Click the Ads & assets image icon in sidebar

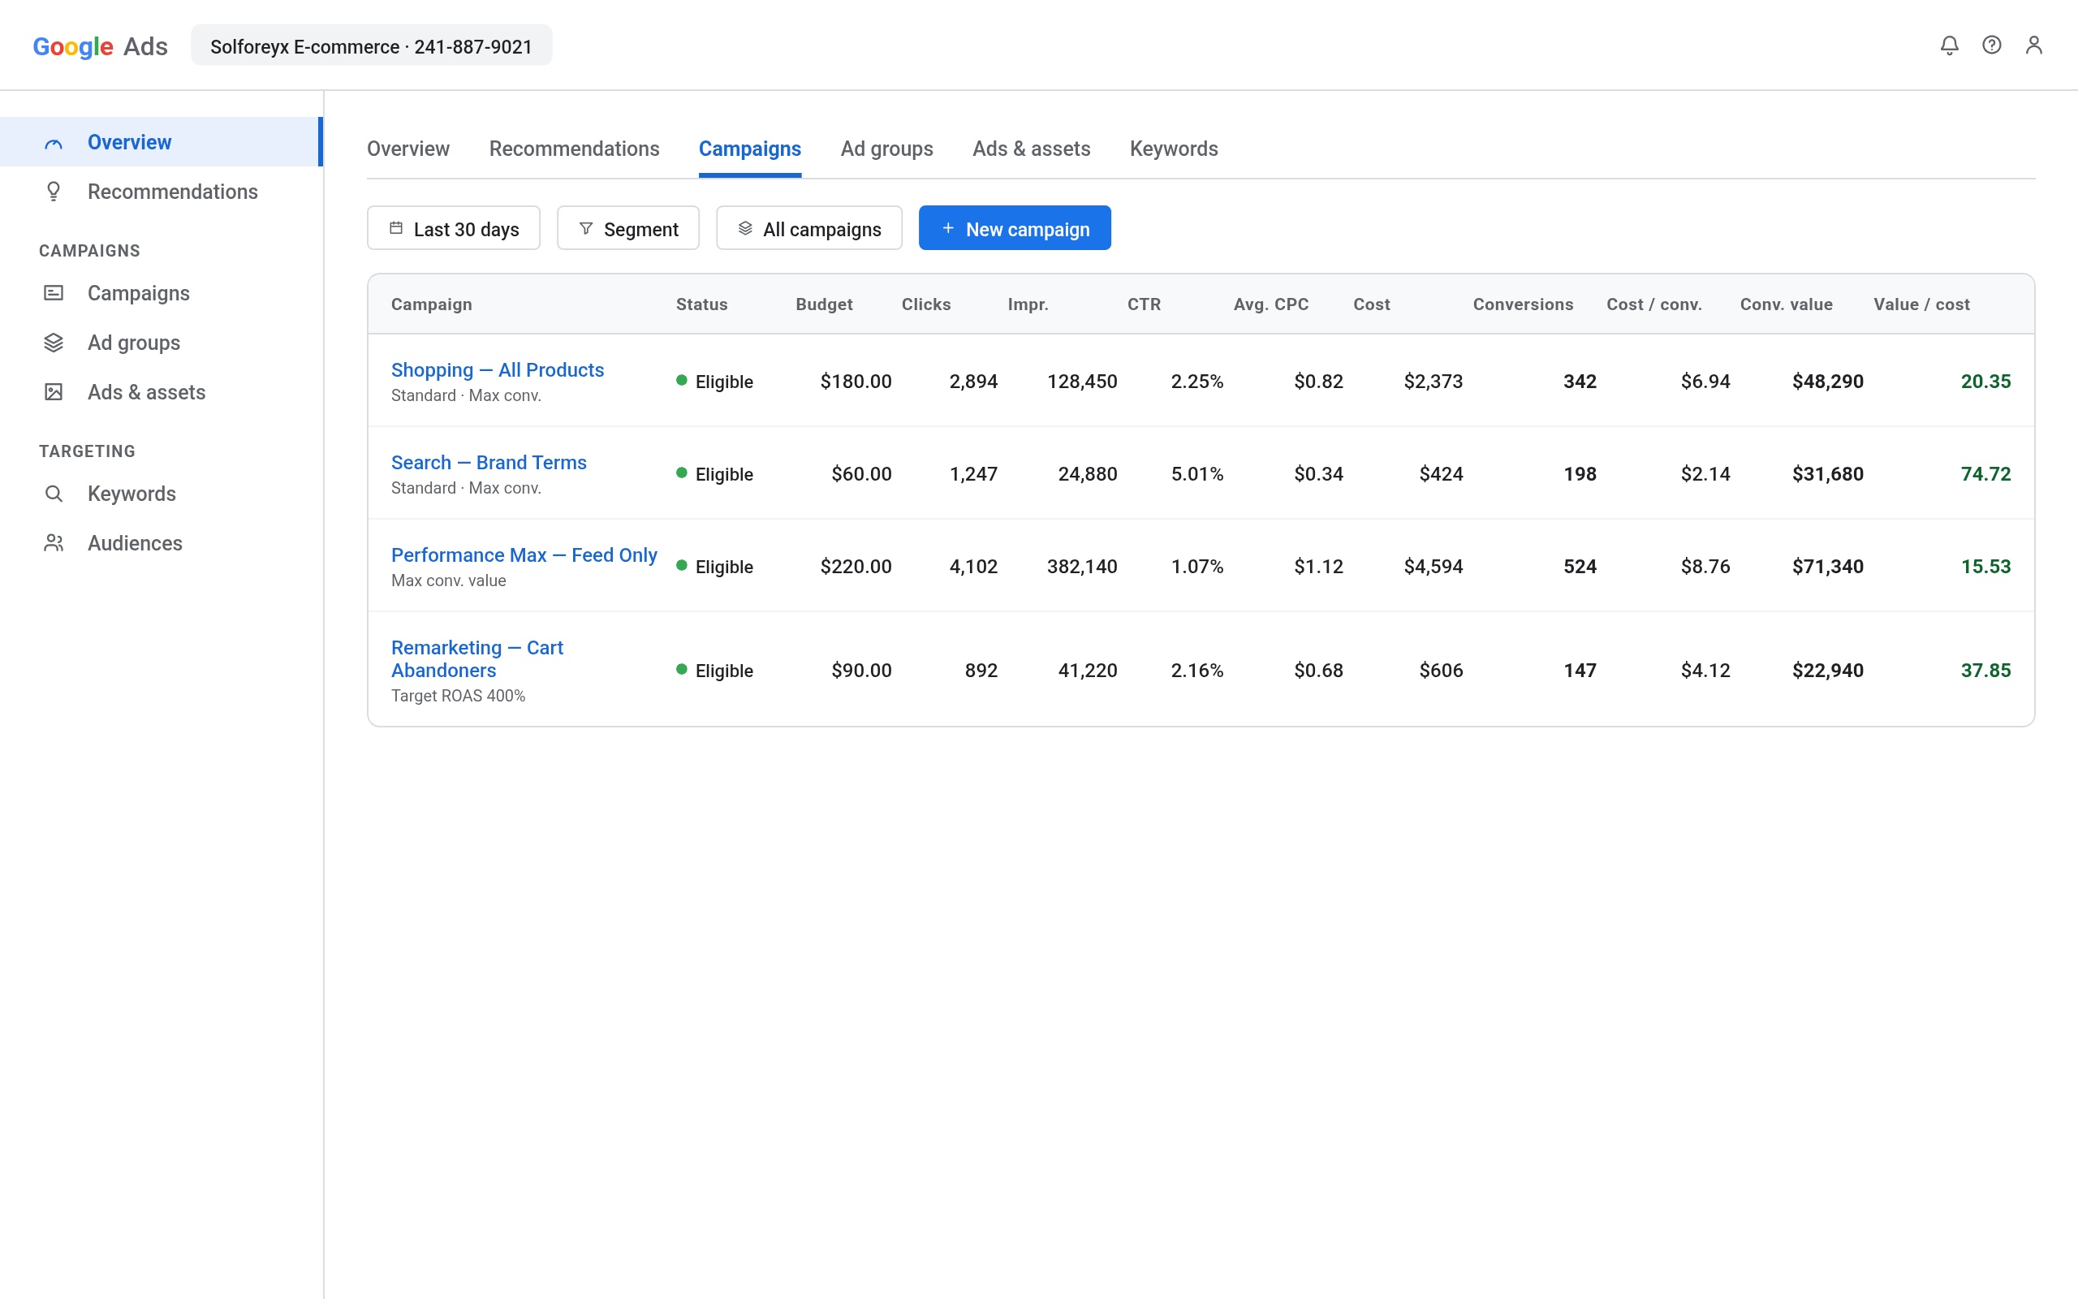point(54,393)
